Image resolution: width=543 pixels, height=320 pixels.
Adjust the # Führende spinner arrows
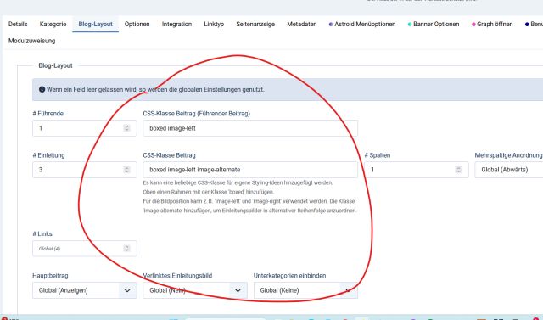pos(126,128)
